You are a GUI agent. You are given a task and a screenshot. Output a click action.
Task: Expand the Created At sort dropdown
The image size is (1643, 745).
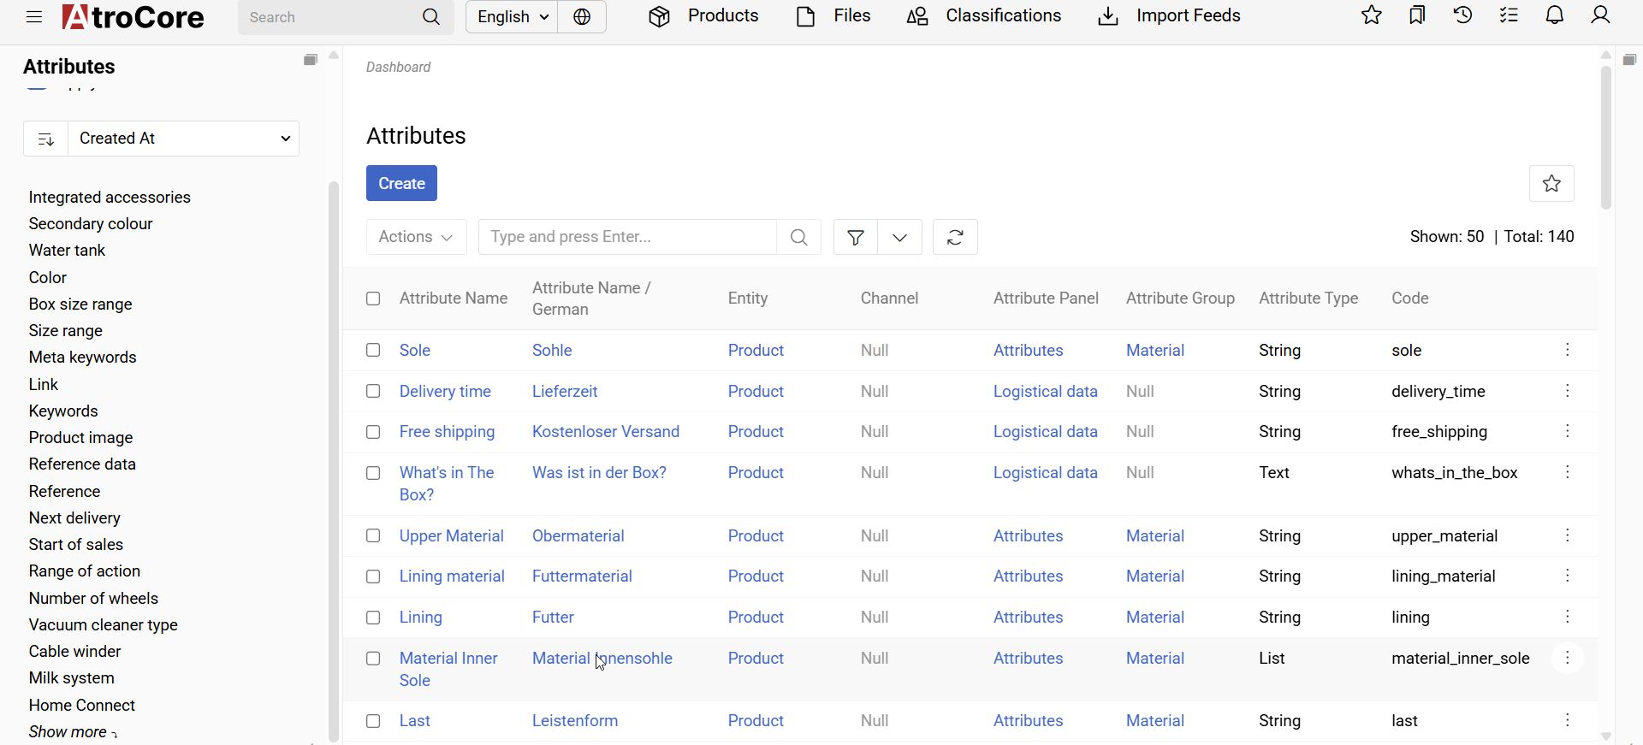184,139
